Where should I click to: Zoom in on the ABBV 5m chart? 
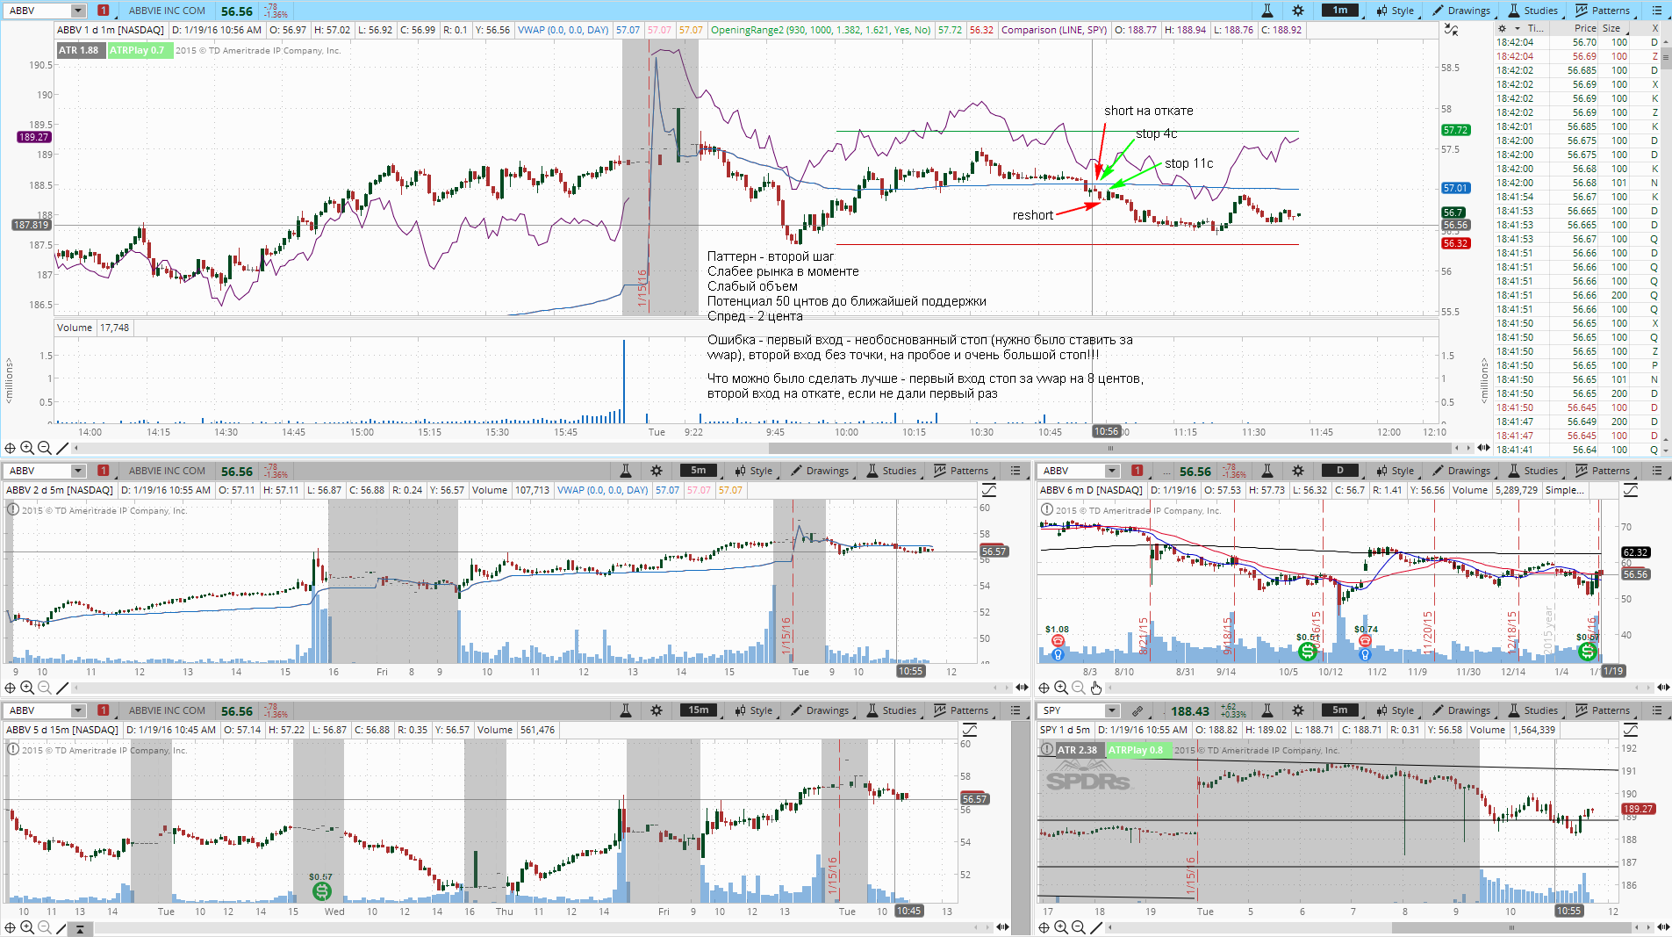point(27,688)
